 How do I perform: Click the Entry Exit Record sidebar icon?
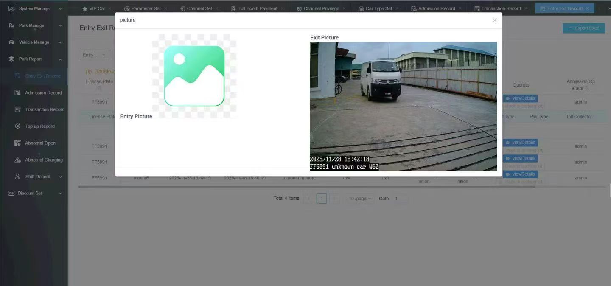17,76
